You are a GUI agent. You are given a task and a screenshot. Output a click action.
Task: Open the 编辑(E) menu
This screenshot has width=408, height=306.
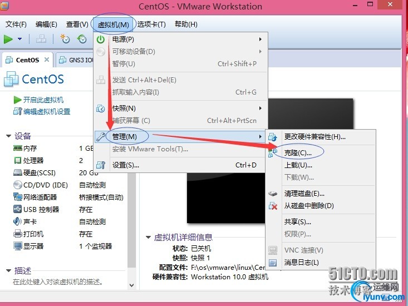[x=46, y=24]
